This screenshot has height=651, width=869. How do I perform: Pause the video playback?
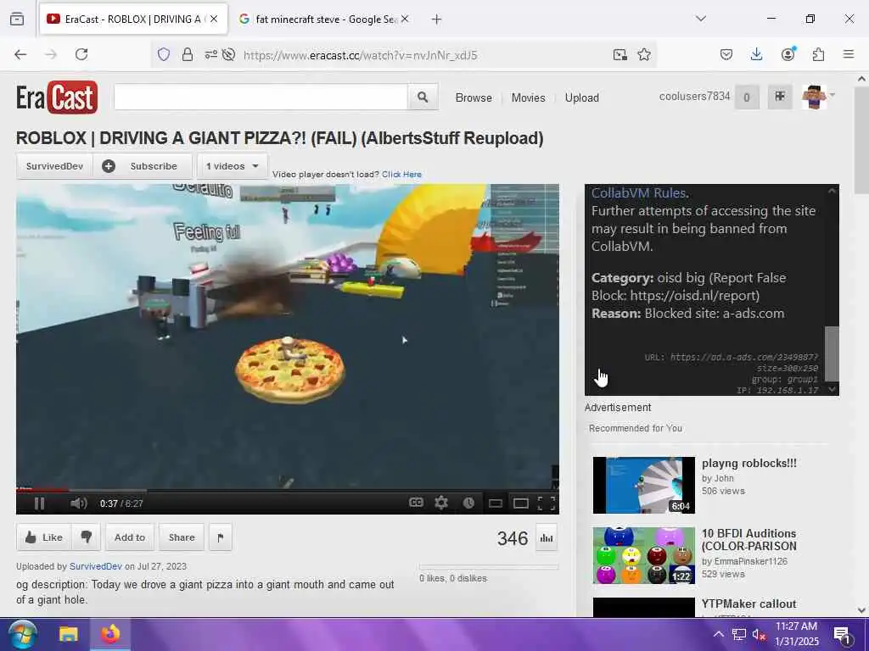point(39,504)
